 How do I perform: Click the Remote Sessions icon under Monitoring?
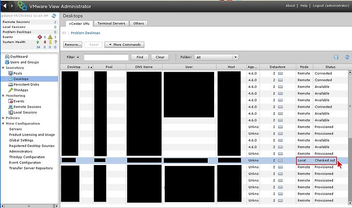click(11, 107)
